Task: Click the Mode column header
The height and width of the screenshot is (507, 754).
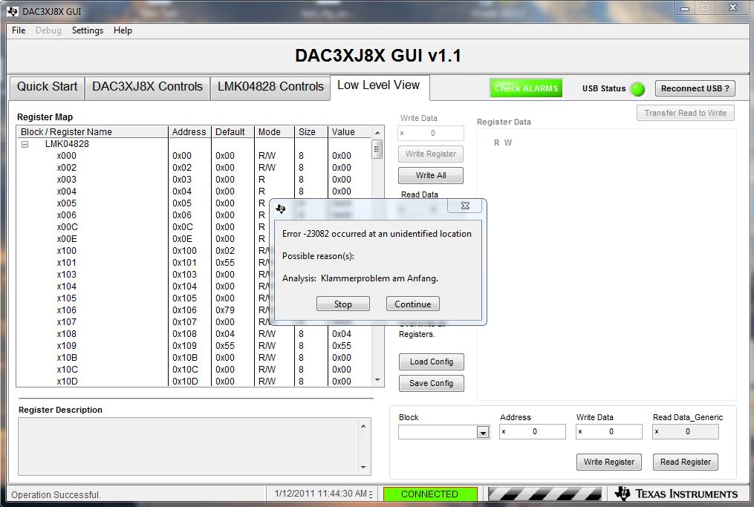Action: click(274, 131)
